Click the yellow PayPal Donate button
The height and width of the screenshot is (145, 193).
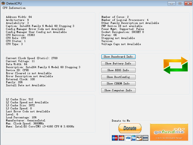click(x=130, y=129)
